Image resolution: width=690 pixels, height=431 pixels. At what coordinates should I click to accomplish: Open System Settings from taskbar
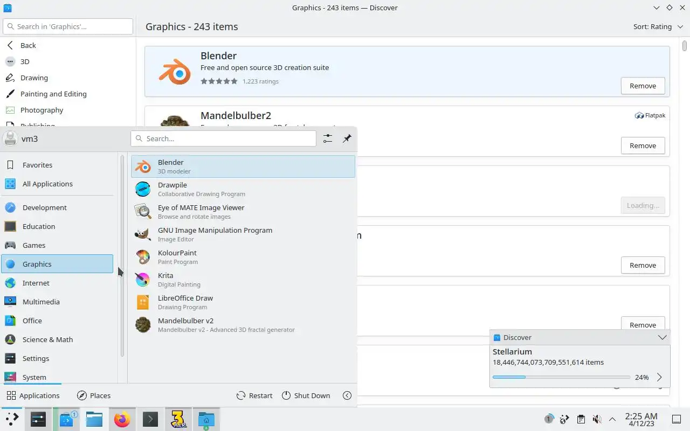38,419
